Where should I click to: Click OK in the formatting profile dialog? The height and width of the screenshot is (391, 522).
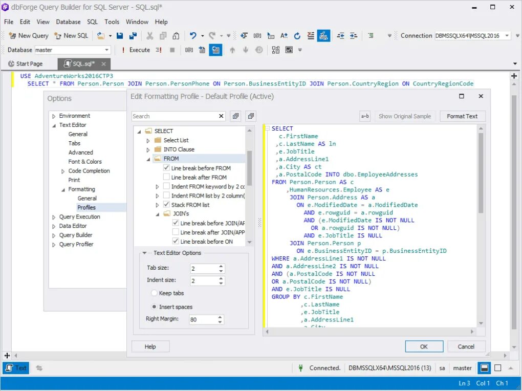[424, 346]
